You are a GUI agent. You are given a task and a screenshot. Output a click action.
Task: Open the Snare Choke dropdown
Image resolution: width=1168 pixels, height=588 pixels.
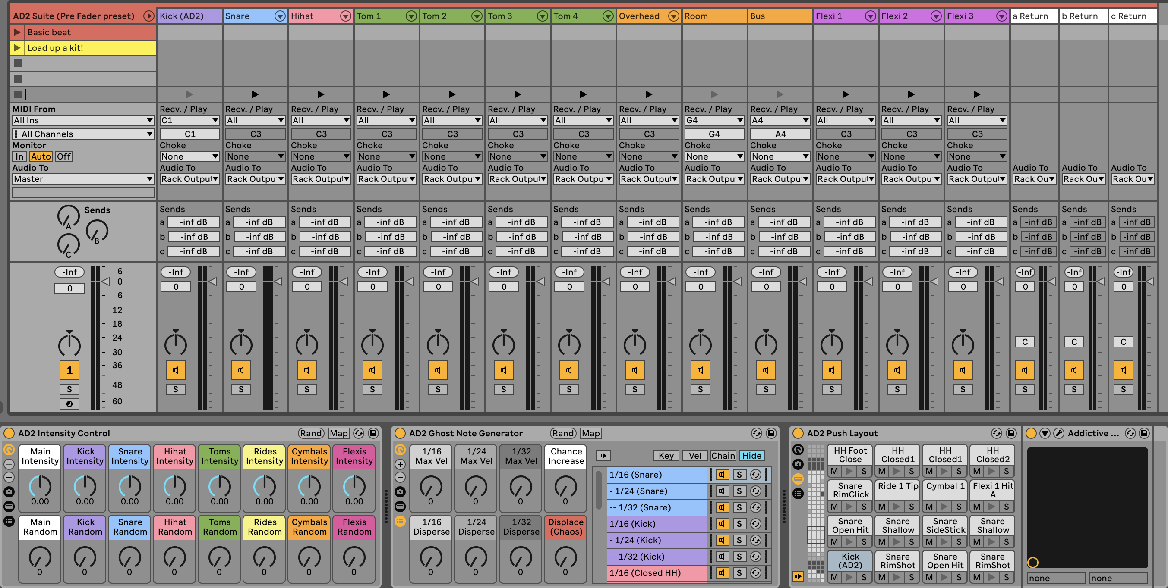255,156
